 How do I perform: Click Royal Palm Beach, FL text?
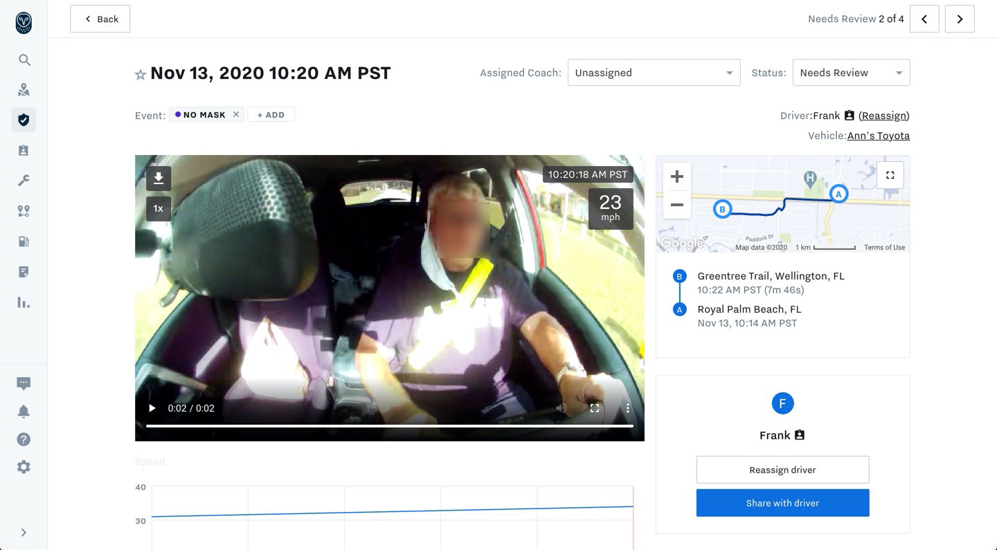[x=749, y=309]
